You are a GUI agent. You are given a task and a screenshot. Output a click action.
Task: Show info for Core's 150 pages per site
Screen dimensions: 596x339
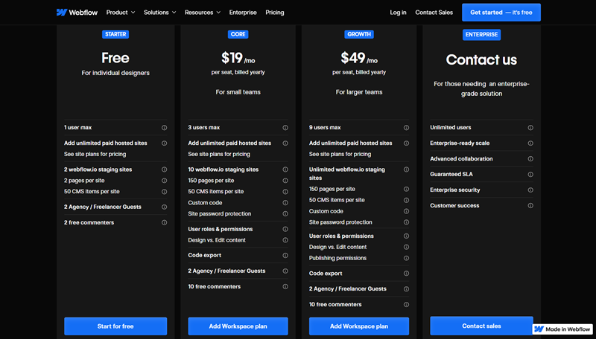(x=285, y=181)
